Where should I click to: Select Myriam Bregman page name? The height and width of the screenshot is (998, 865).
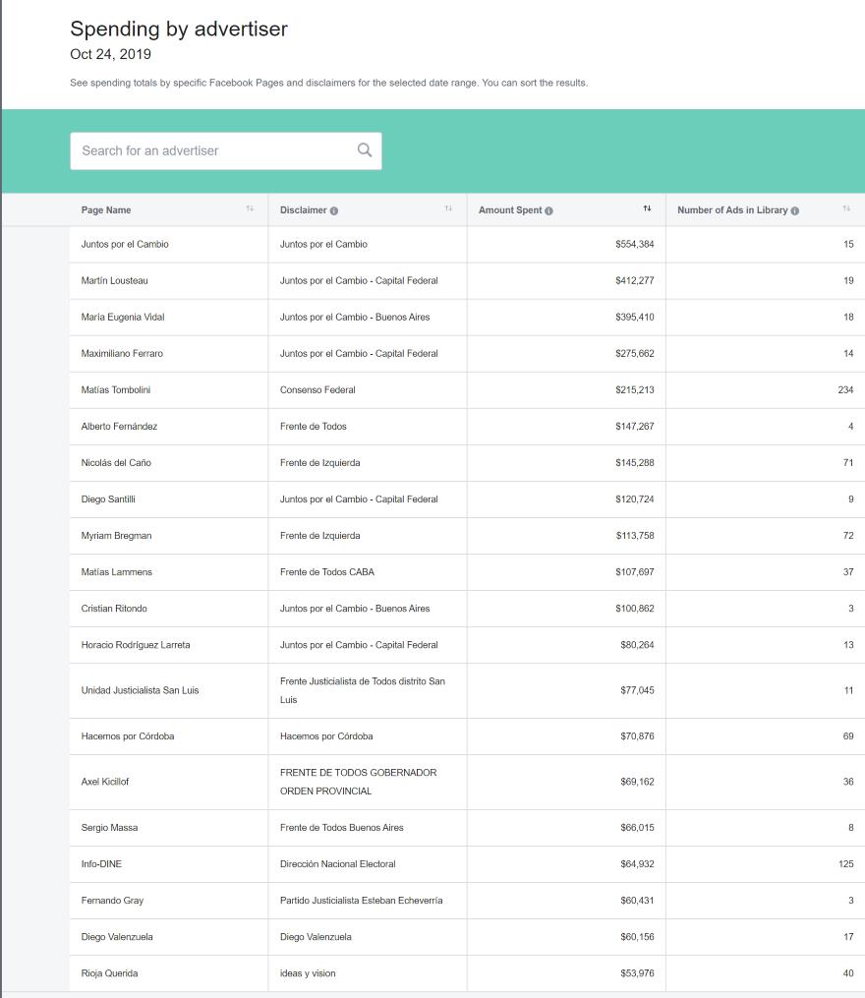tap(116, 535)
